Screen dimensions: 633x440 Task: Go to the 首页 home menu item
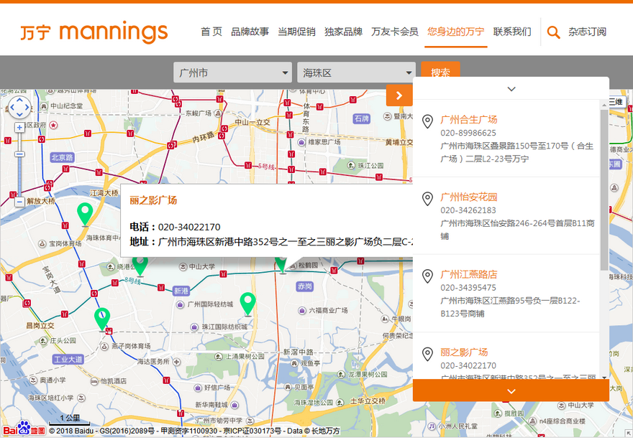tap(211, 32)
